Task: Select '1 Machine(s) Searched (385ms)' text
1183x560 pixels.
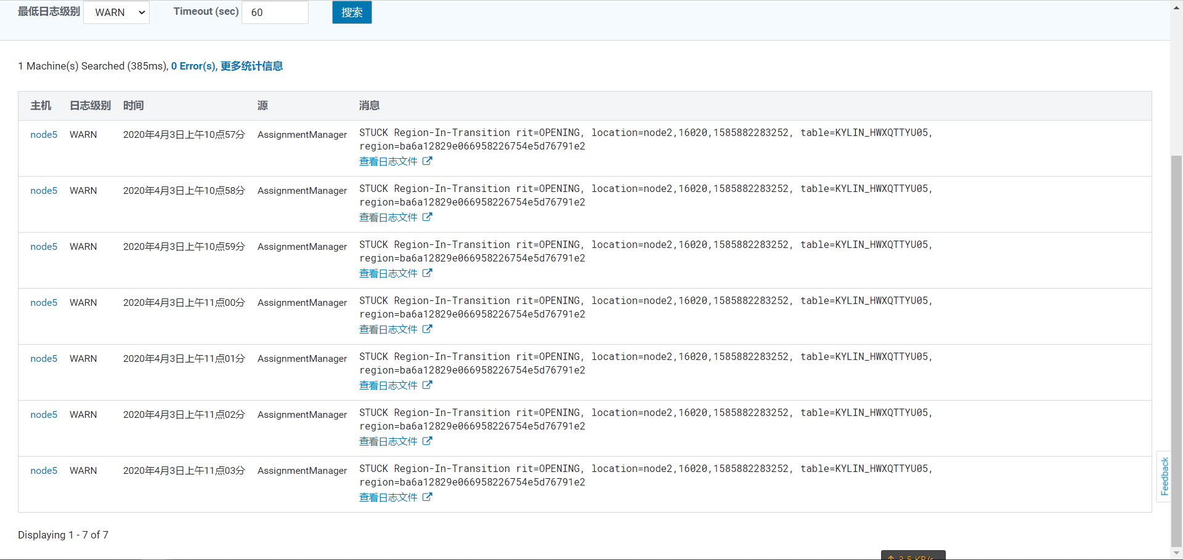Action: [92, 66]
